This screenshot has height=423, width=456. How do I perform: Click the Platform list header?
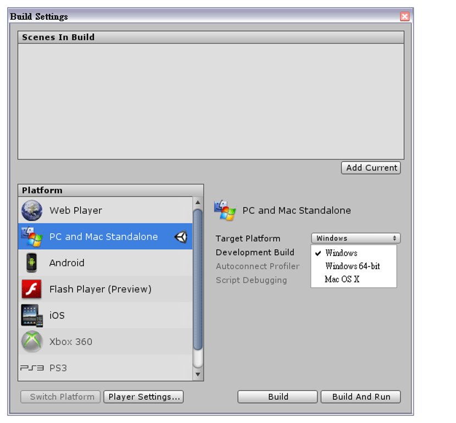[111, 191]
